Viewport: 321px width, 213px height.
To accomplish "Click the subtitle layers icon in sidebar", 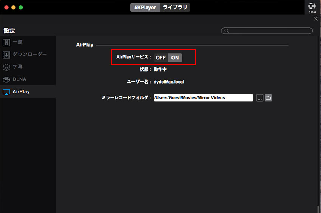I will [x=6, y=67].
